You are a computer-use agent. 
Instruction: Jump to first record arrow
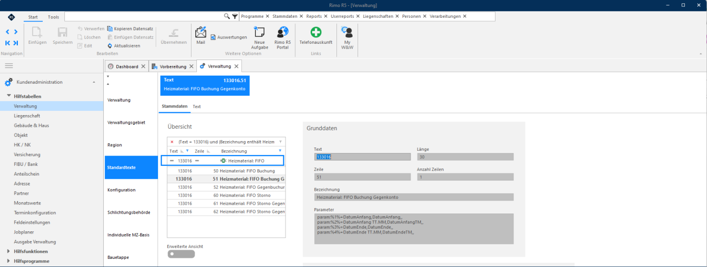tap(8, 43)
